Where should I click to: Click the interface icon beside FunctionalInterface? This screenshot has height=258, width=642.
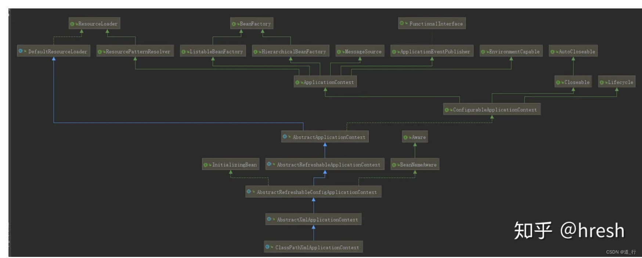coord(402,23)
